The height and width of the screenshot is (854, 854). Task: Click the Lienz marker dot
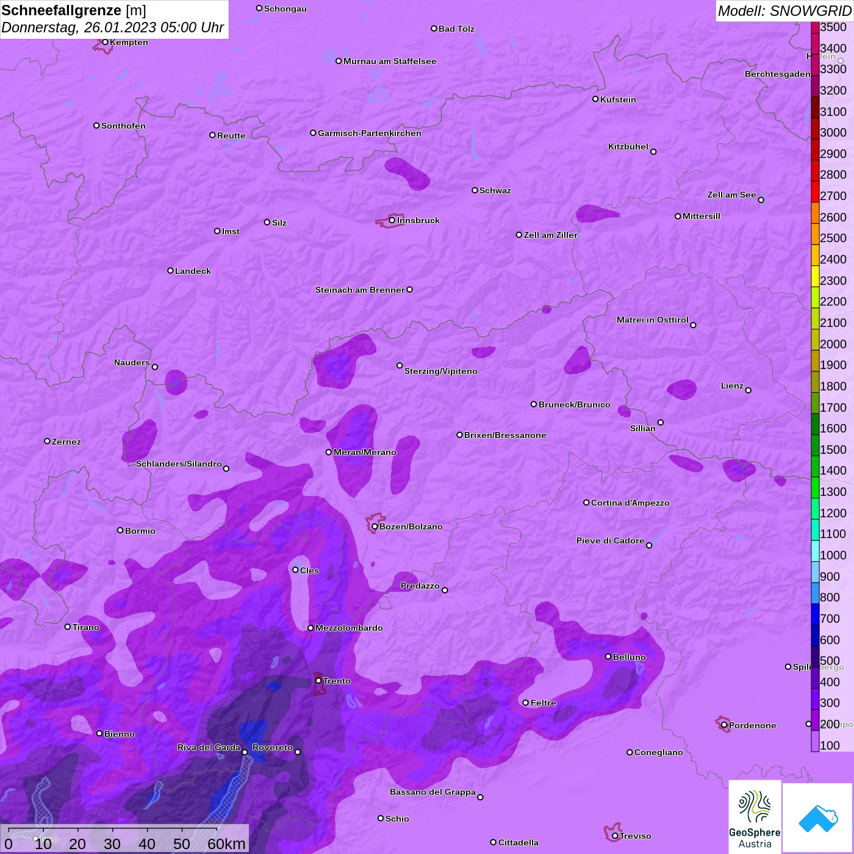click(x=748, y=390)
